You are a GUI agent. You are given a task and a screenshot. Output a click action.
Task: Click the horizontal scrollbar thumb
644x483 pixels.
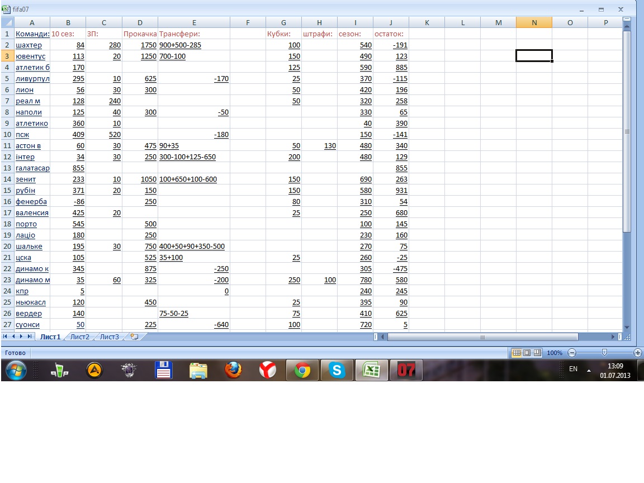pyautogui.click(x=483, y=337)
